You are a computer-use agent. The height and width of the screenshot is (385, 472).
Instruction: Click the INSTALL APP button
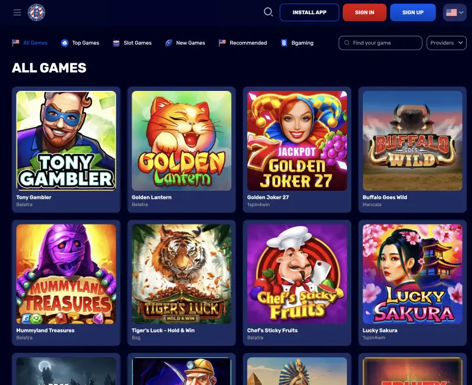(x=309, y=12)
